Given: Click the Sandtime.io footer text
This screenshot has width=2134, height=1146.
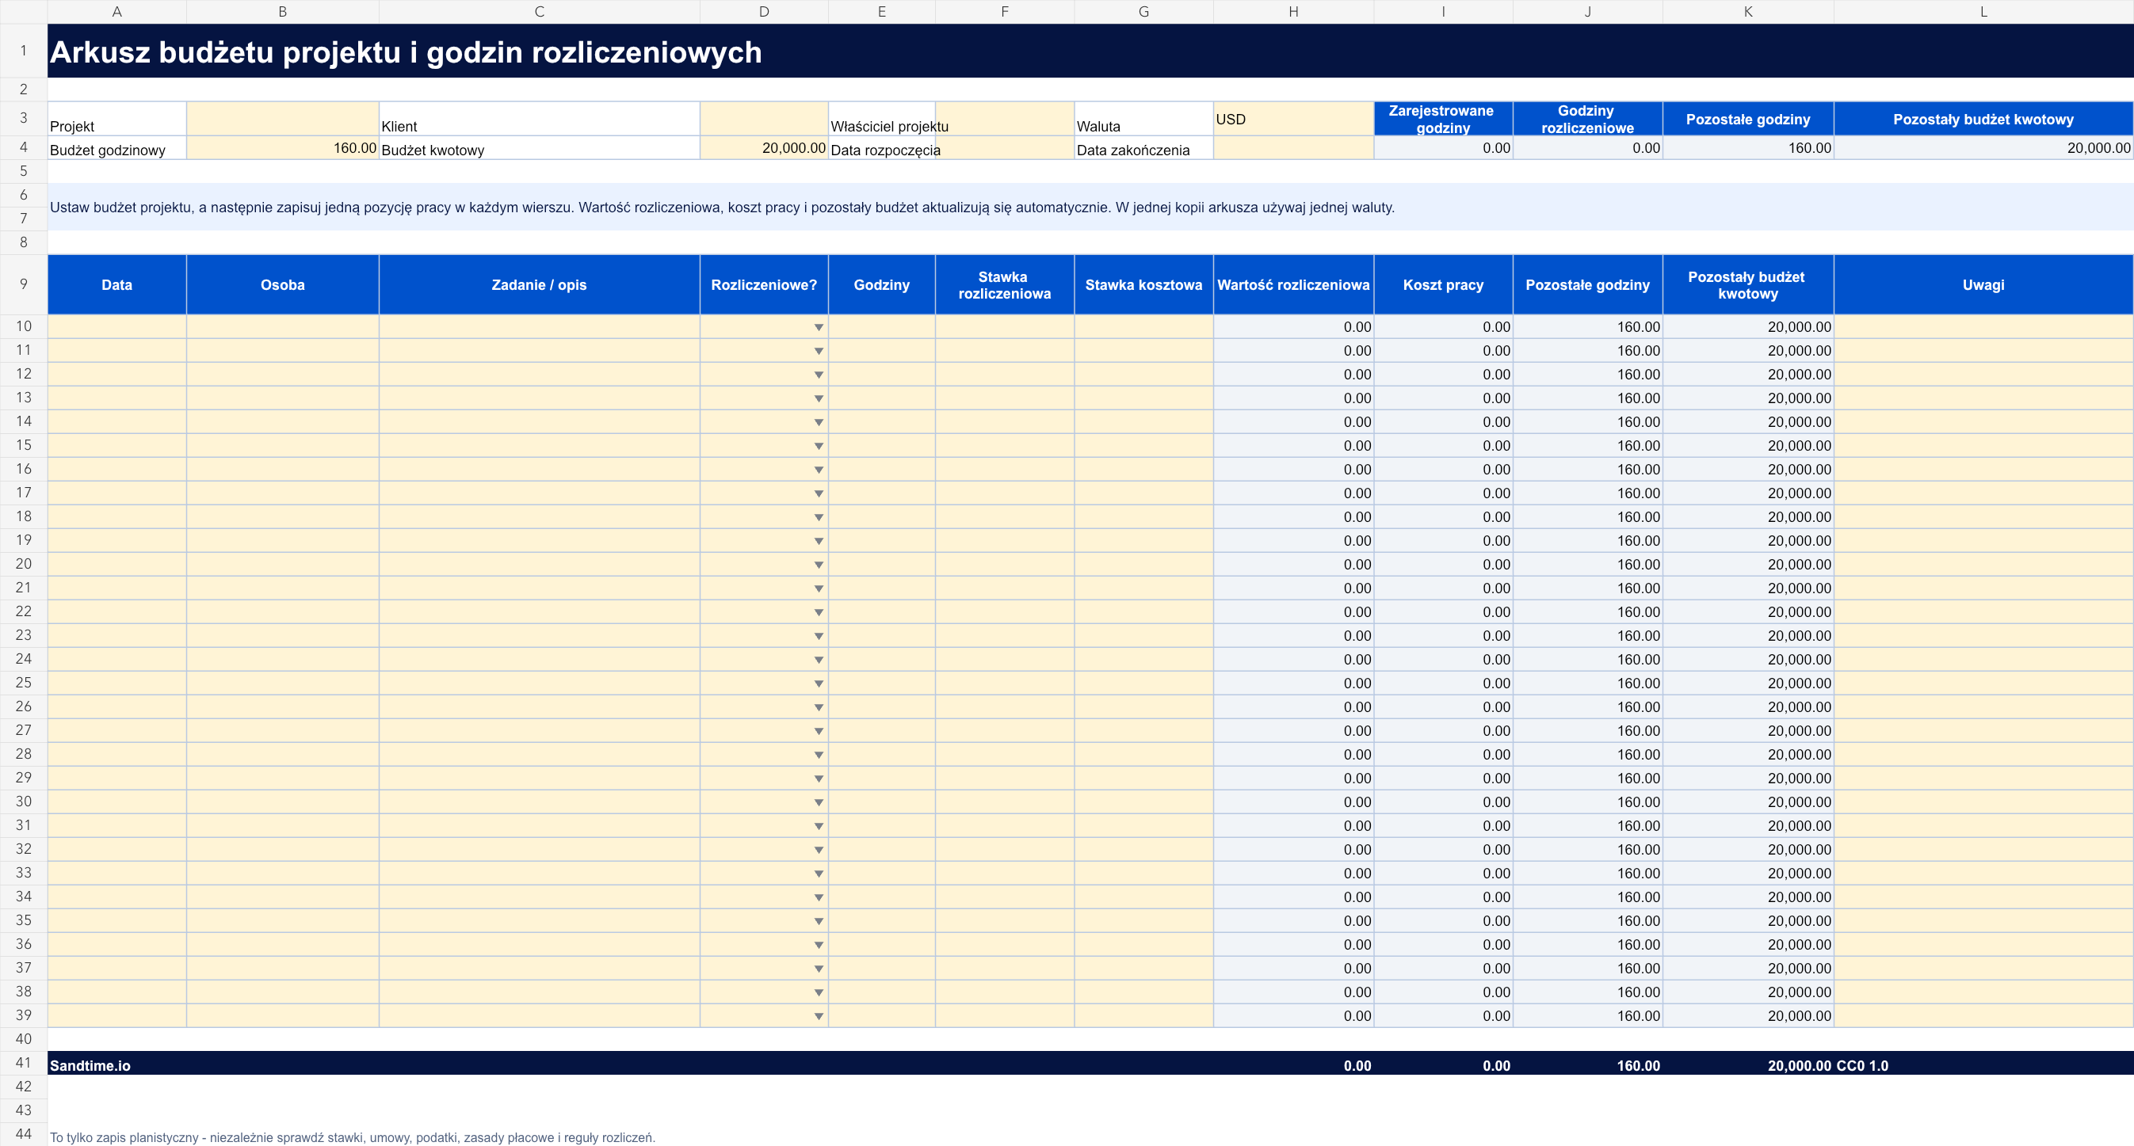Looking at the screenshot, I should (90, 1066).
